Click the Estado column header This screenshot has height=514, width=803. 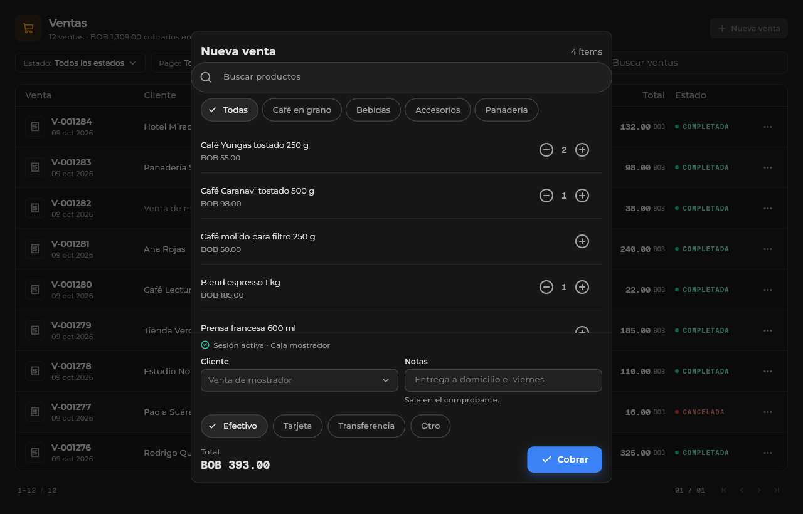(x=691, y=95)
